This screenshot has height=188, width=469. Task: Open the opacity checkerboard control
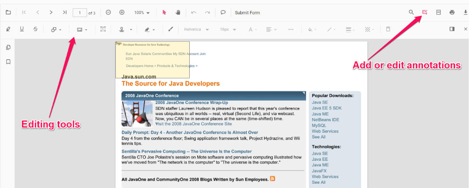[x=369, y=29]
